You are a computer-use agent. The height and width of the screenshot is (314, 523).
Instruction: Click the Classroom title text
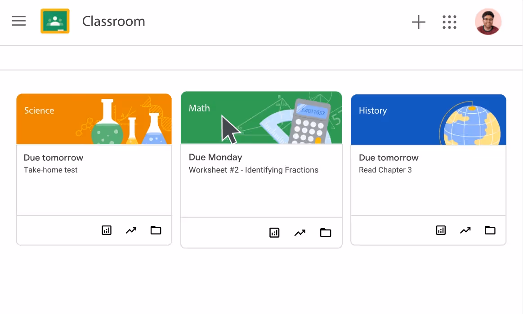[x=113, y=21]
